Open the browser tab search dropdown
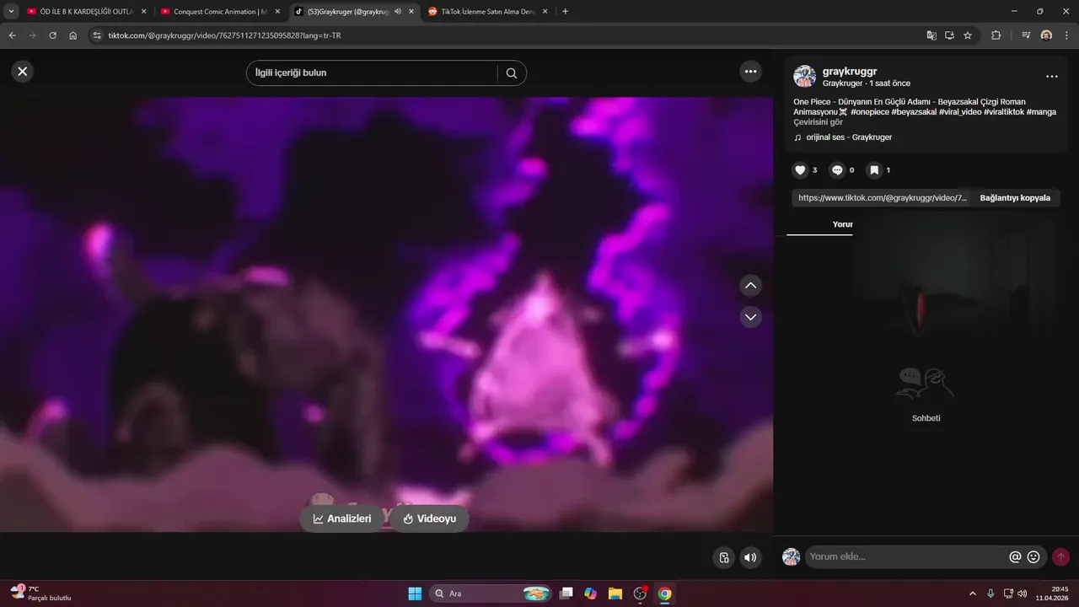Image resolution: width=1079 pixels, height=607 pixels. click(x=11, y=12)
